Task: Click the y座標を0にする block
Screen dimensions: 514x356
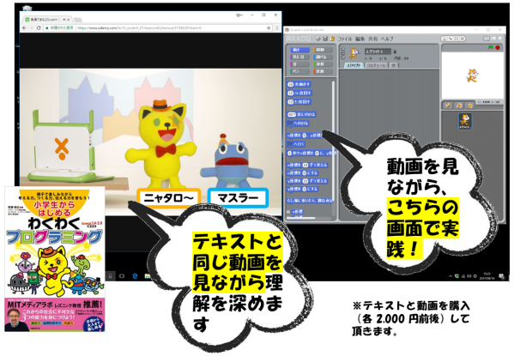Action: click(303, 189)
